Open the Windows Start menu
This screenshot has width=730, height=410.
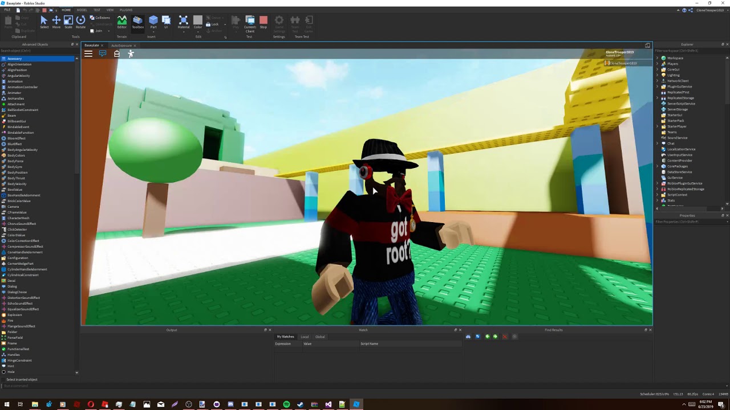pos(6,404)
